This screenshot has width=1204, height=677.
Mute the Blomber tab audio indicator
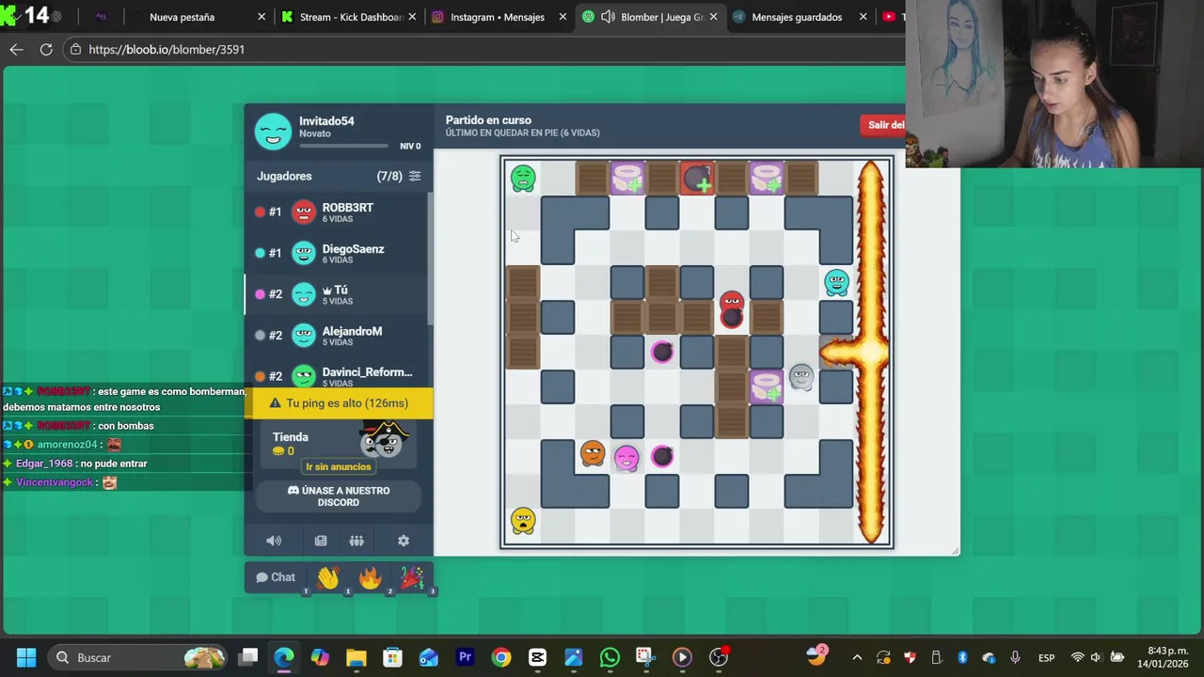608,17
